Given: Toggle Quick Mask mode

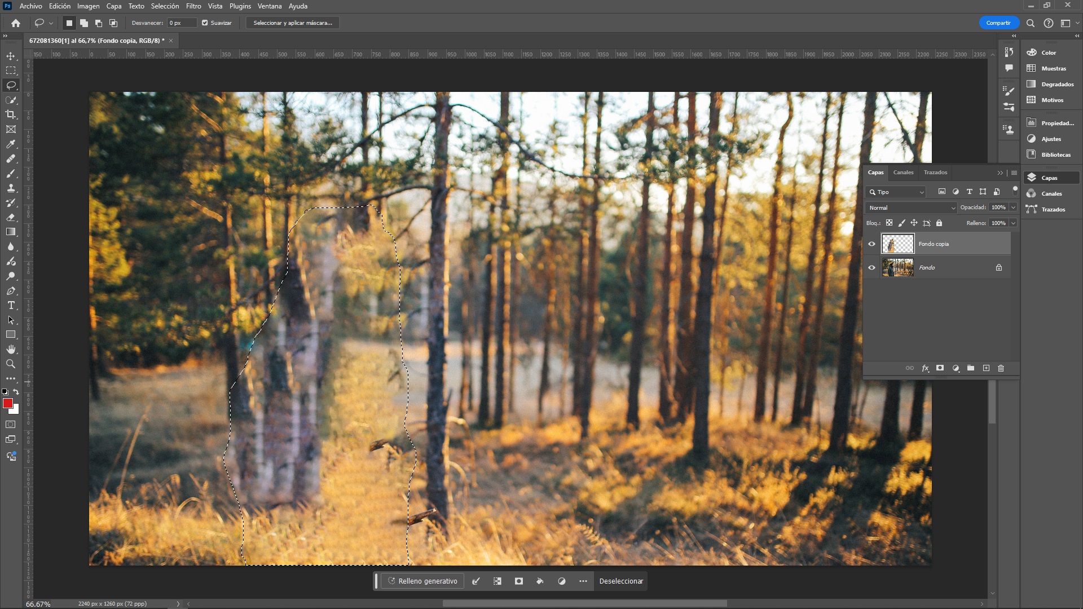Looking at the screenshot, I should click(11, 425).
